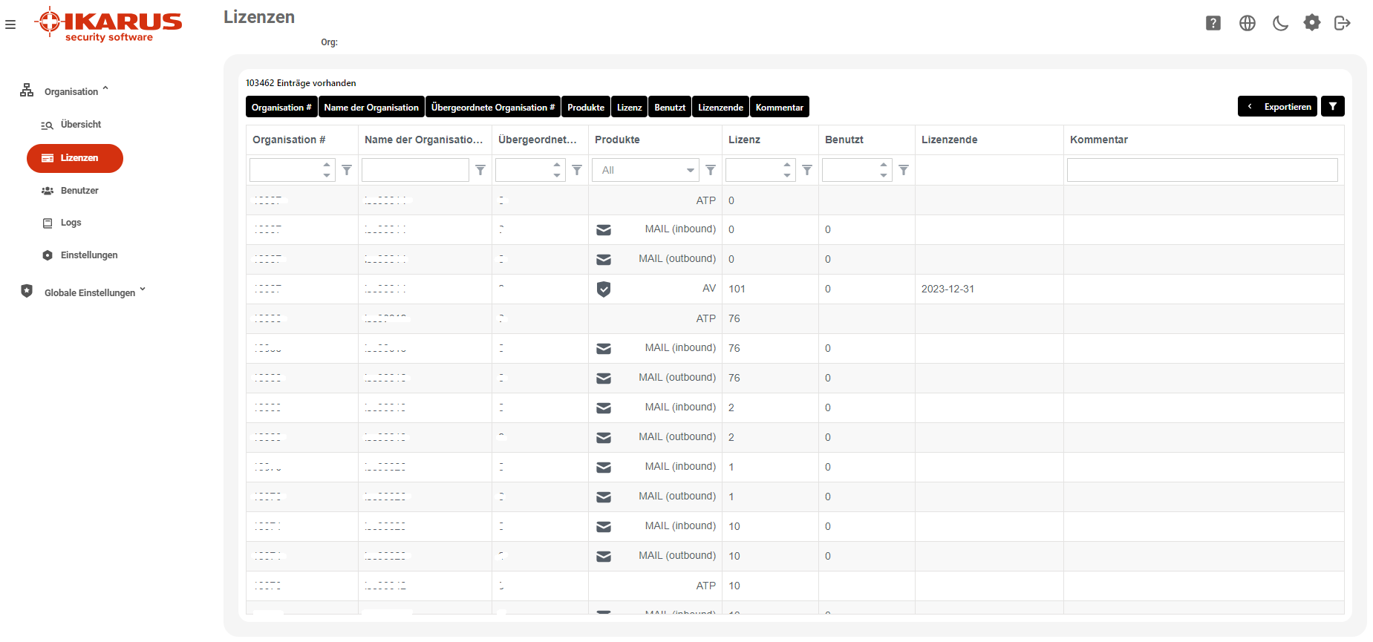Click the Übersicht search-list icon
The image size is (1373, 642).
coord(48,125)
